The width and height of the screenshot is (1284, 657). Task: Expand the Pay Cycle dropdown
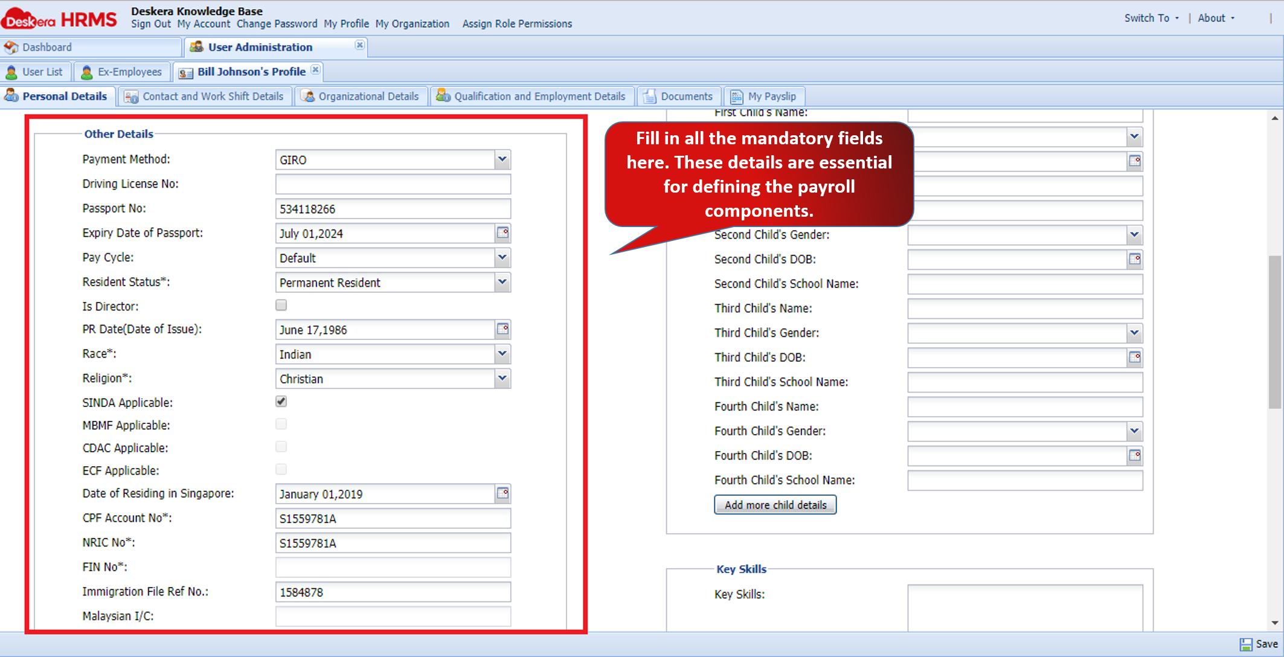[502, 258]
